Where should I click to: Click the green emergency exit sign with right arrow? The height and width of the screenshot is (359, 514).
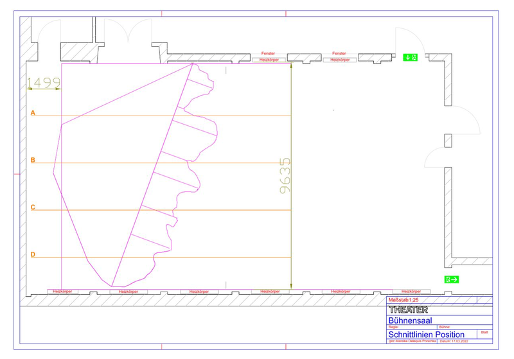451,279
